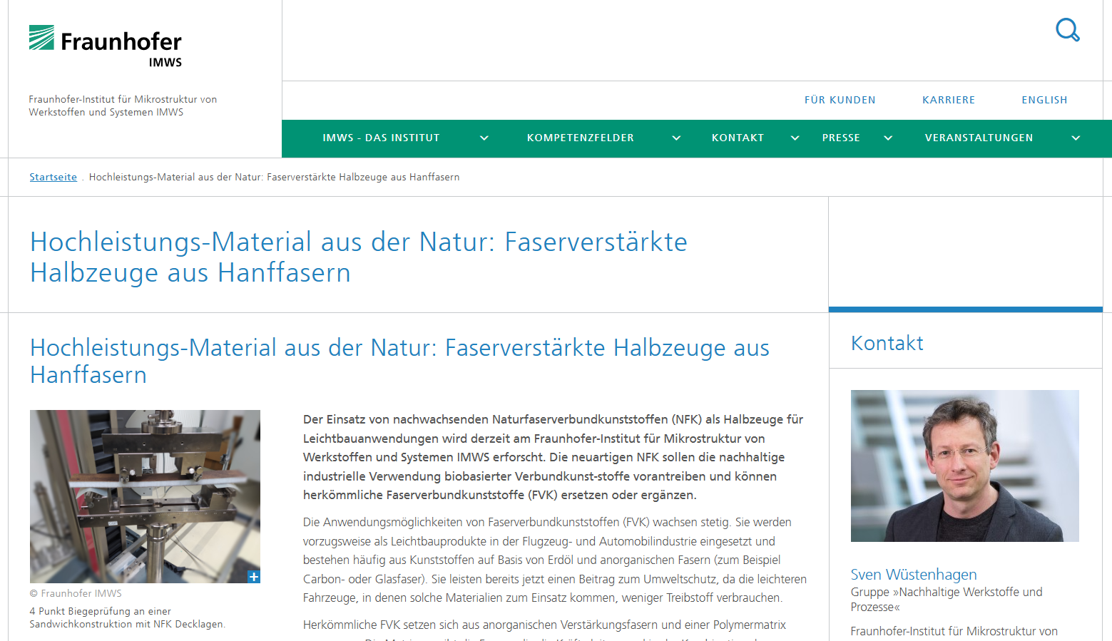Image resolution: width=1112 pixels, height=641 pixels.
Task: Click the bold intro paragraph about NFK
Action: (x=554, y=457)
